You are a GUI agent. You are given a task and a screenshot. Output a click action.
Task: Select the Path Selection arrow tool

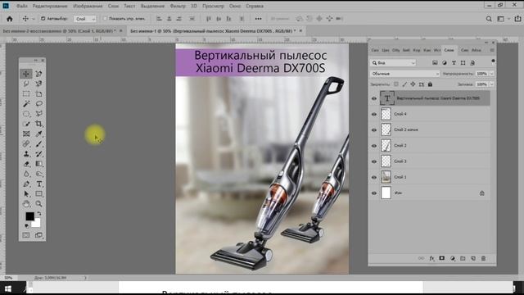(x=26, y=193)
